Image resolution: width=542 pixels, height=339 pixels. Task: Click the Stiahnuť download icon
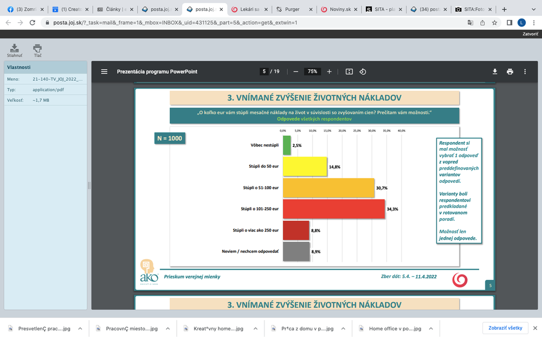pos(15,49)
